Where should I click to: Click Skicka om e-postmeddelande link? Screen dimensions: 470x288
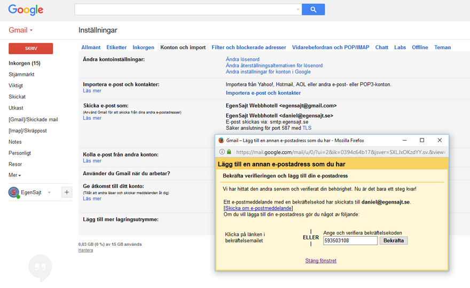[x=258, y=208]
